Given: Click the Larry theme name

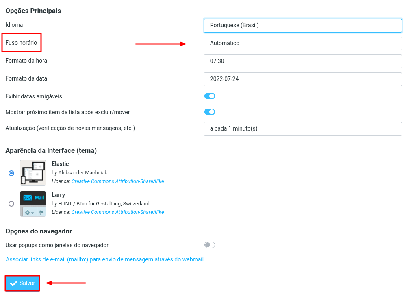Looking at the screenshot, I should [58, 195].
